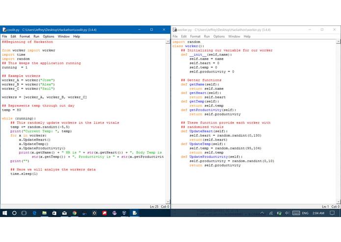The height and width of the screenshot is (242, 341).
Task: Click the worker_A = worker("Jose") line
Action: pos(28,80)
